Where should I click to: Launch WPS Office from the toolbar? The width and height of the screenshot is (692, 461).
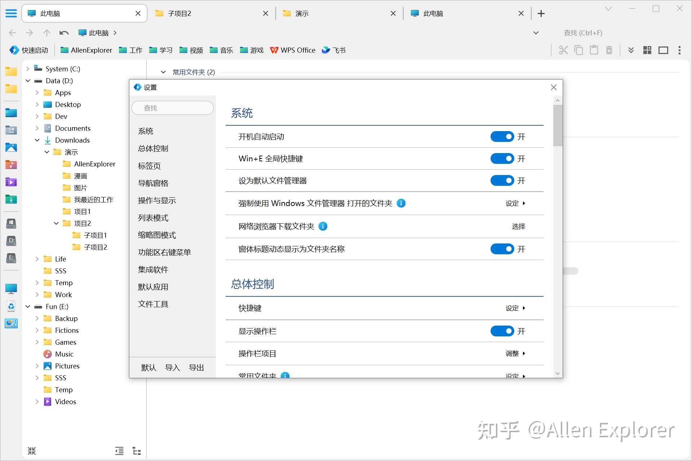coord(293,50)
